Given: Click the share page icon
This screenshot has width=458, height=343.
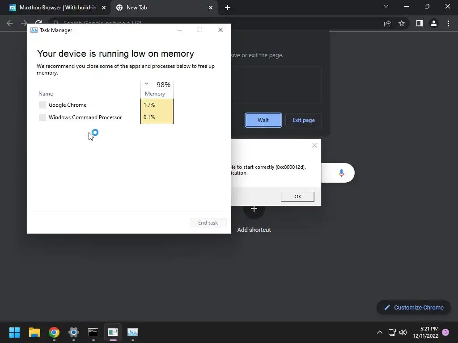Looking at the screenshot, I should tap(387, 23).
